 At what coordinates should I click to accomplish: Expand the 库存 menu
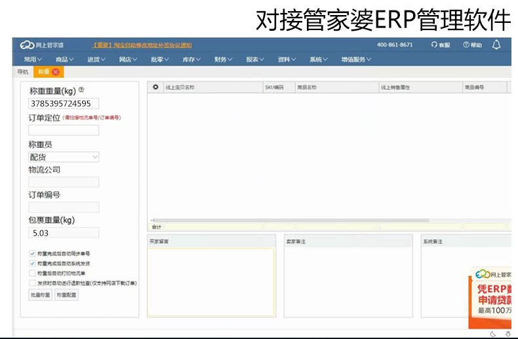[191, 60]
